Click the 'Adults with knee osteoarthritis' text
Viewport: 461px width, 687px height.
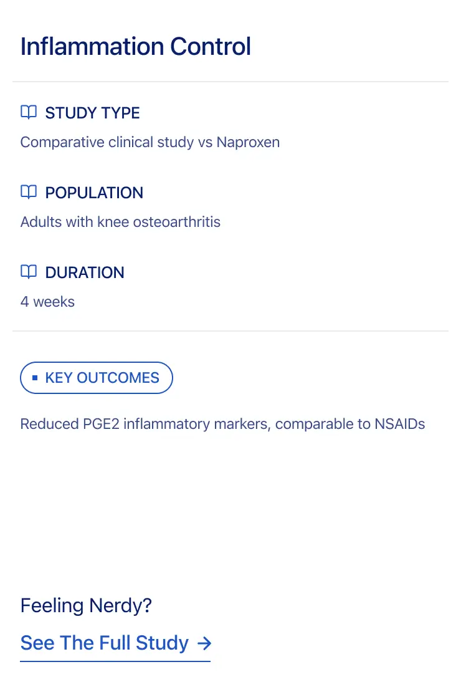tap(120, 222)
